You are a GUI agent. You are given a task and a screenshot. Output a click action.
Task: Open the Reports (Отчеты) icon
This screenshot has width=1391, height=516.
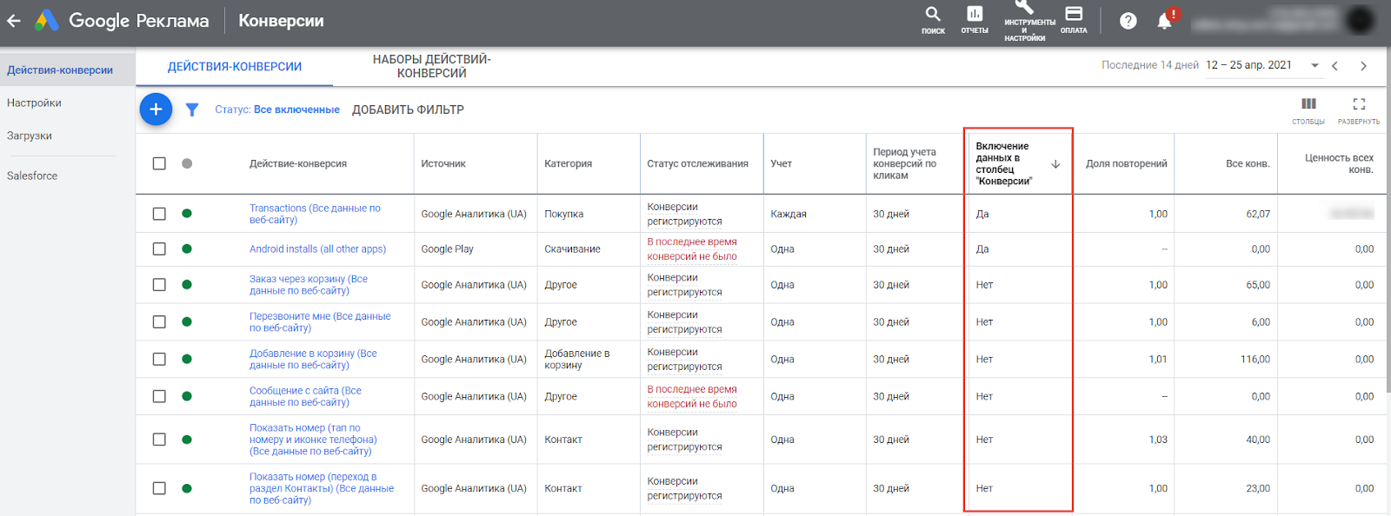point(975,18)
